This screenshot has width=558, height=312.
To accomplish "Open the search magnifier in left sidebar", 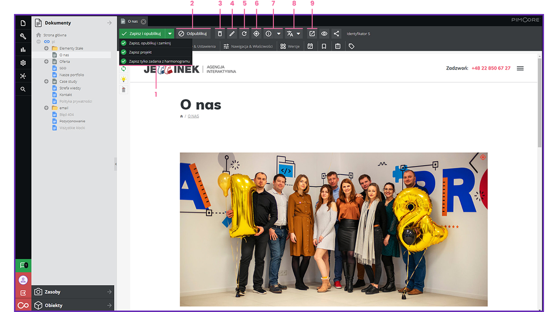I will 23,89.
